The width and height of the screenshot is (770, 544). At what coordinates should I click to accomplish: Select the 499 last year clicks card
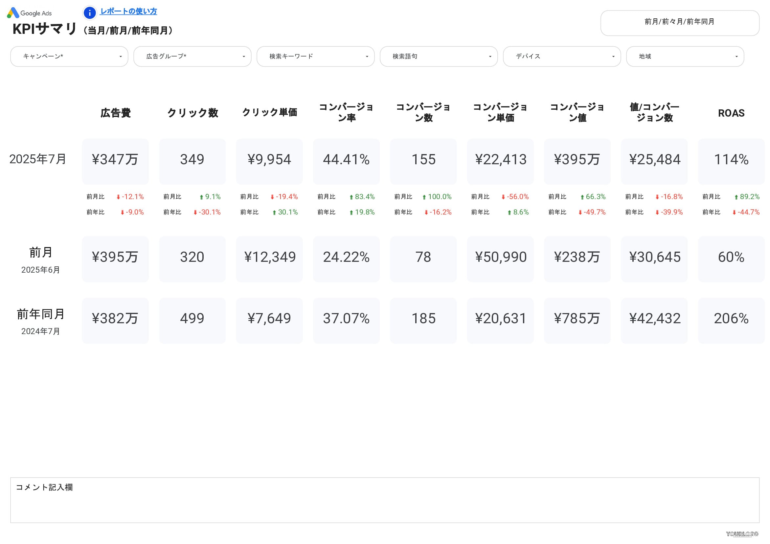coord(192,321)
